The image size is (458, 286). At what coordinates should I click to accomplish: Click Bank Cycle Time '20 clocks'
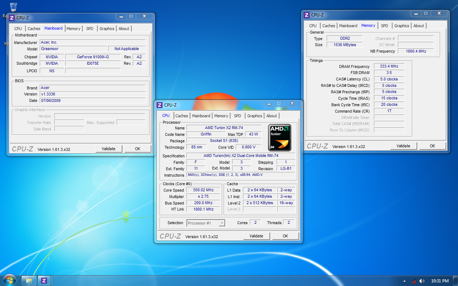pyautogui.click(x=389, y=104)
